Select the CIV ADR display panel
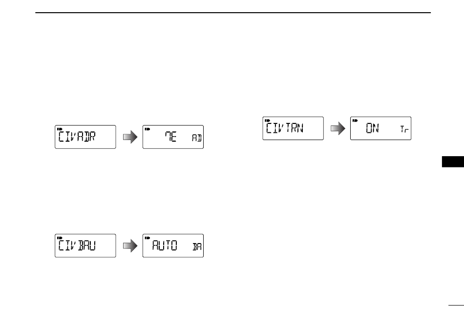Image resolution: width=464 pixels, height=327 pixels. 85,137
